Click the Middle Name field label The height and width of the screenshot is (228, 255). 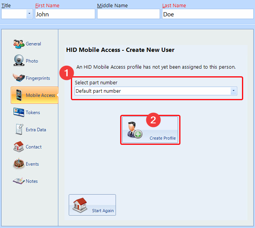[112, 6]
